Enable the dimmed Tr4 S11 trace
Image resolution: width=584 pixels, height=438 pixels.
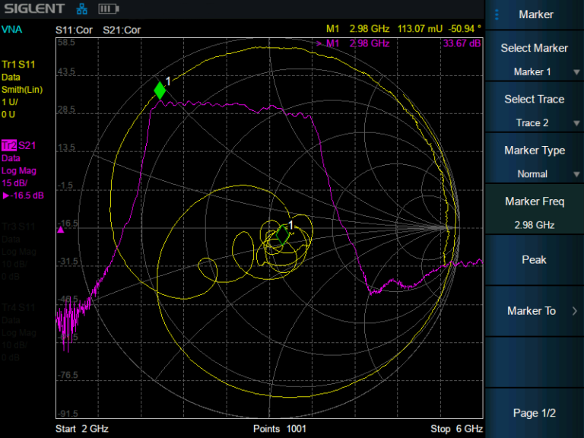point(18,308)
